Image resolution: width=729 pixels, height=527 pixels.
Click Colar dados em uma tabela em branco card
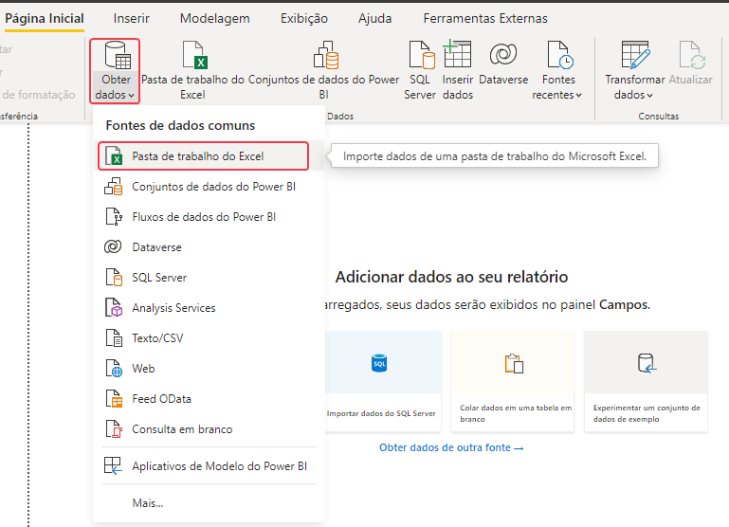[x=514, y=381]
